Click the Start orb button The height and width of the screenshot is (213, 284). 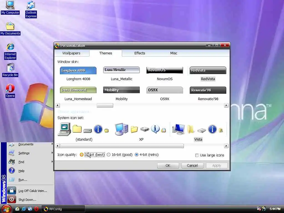point(6,209)
